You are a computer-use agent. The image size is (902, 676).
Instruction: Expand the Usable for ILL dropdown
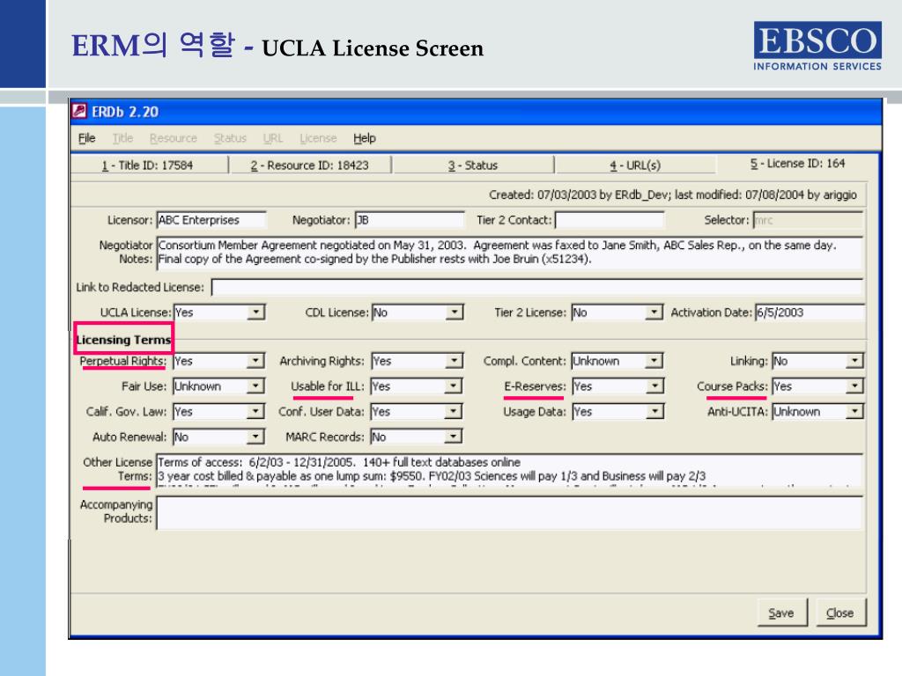(455, 386)
